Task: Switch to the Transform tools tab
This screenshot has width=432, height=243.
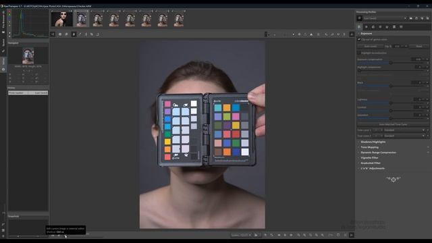Action: pos(387,27)
